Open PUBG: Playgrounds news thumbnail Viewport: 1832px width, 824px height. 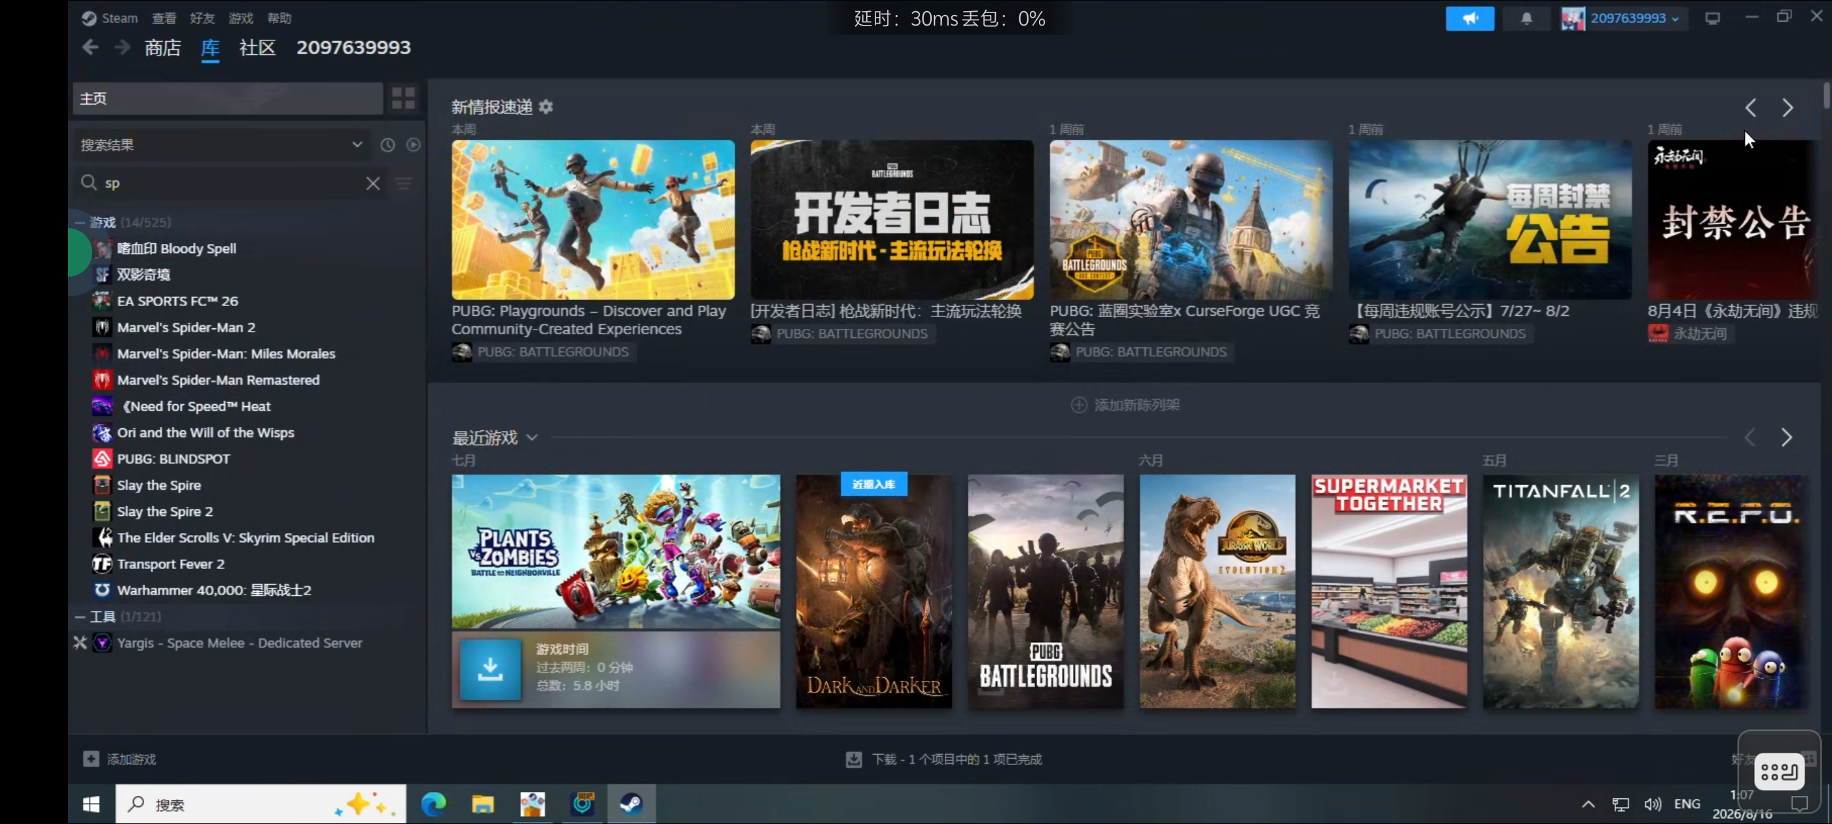(x=593, y=220)
